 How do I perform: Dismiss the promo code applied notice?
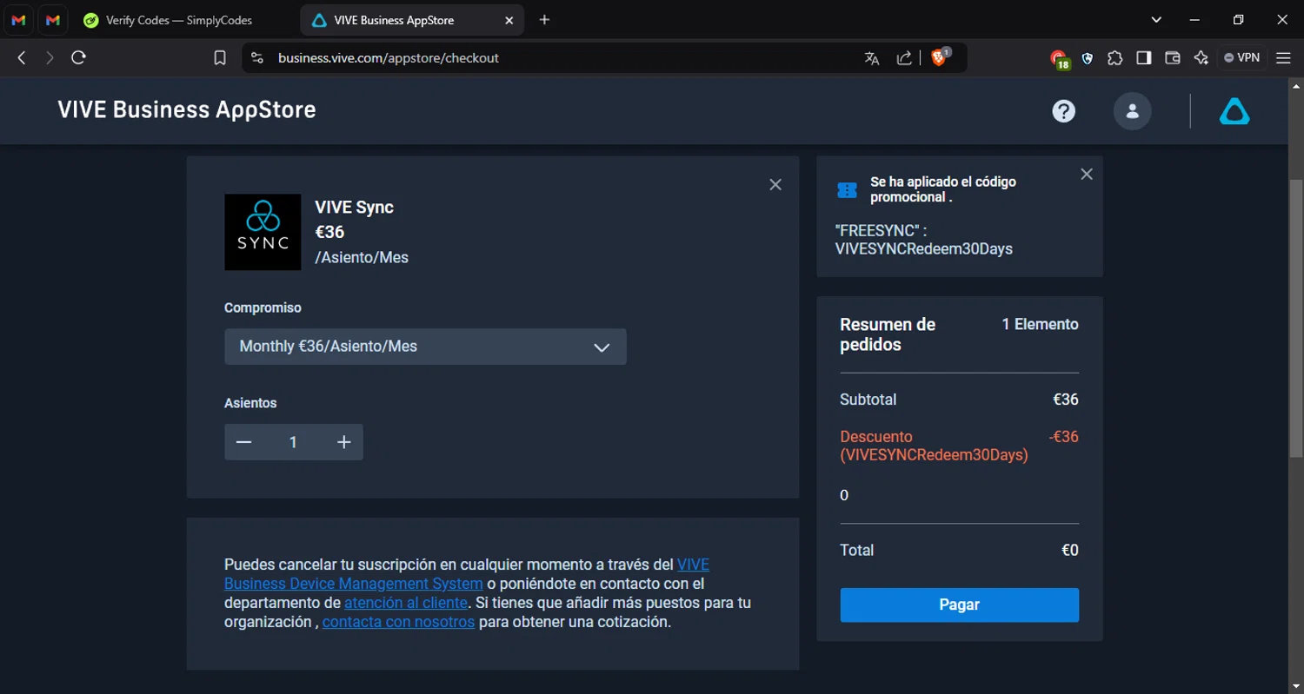[1087, 175]
